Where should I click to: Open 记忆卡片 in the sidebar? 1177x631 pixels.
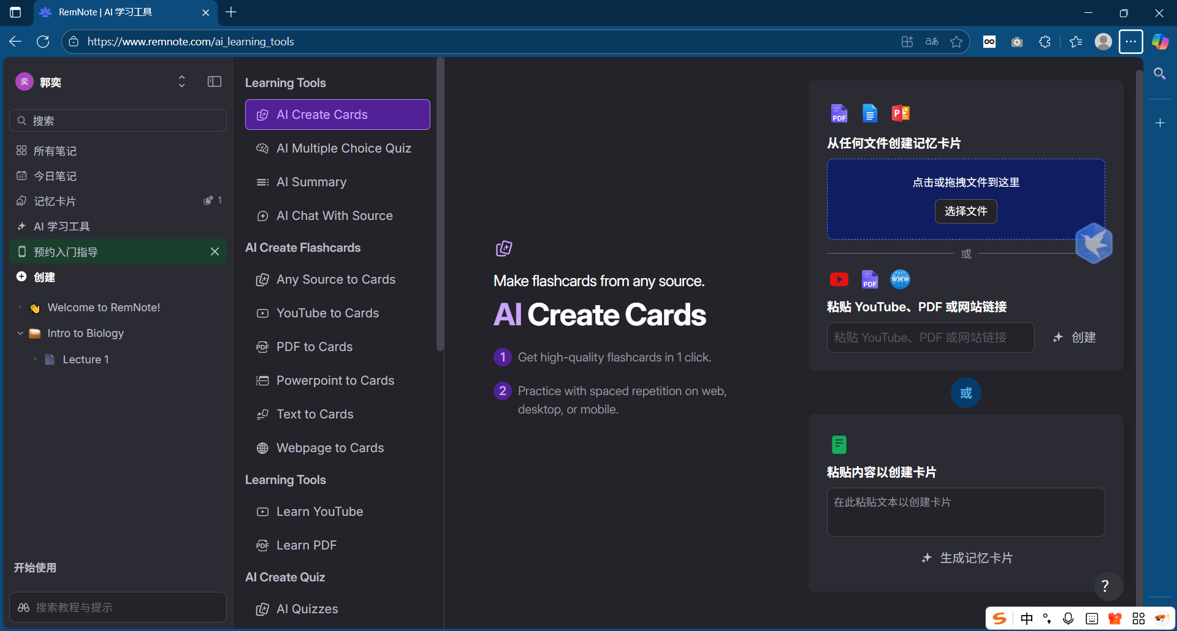coord(118,201)
